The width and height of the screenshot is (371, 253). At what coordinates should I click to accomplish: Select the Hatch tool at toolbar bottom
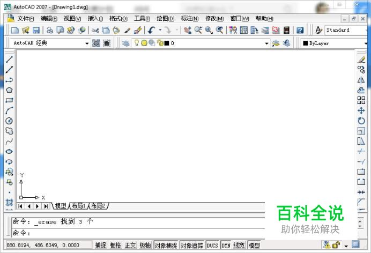tap(9, 203)
